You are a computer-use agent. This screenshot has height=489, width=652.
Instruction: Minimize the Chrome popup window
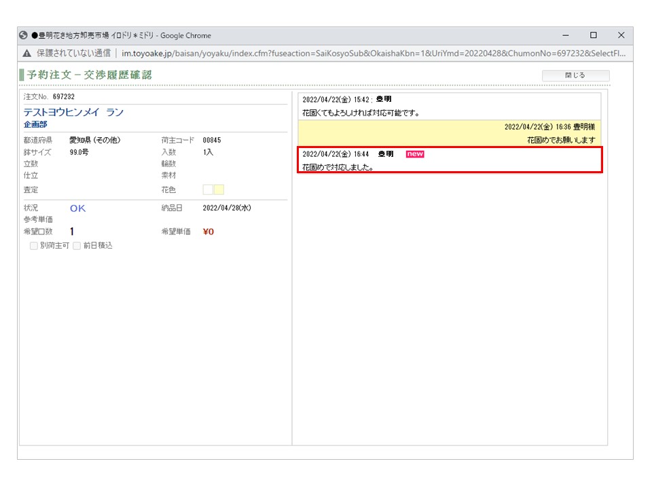566,35
